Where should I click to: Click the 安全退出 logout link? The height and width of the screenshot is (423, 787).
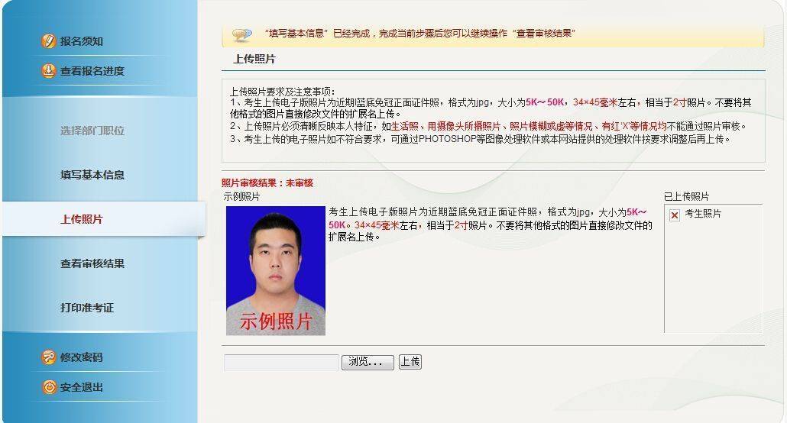[81, 387]
